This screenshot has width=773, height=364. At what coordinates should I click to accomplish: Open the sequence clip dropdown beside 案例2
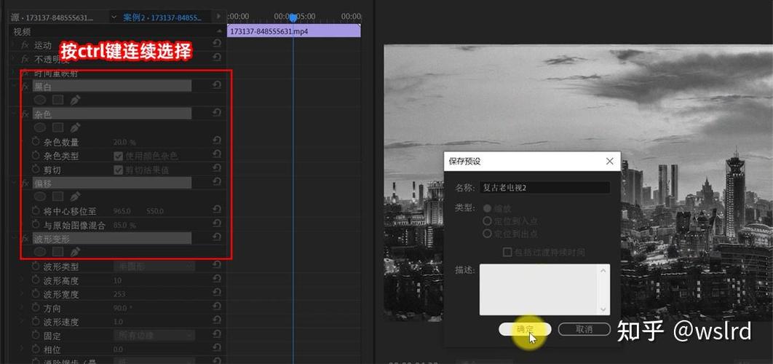coord(114,17)
